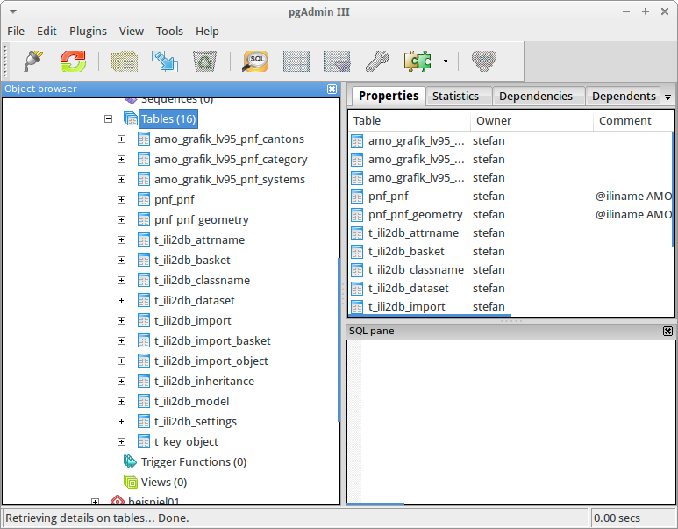Image resolution: width=678 pixels, height=529 pixels.
Task: Select t_ili2db_inheritance in the tree
Action: click(204, 381)
